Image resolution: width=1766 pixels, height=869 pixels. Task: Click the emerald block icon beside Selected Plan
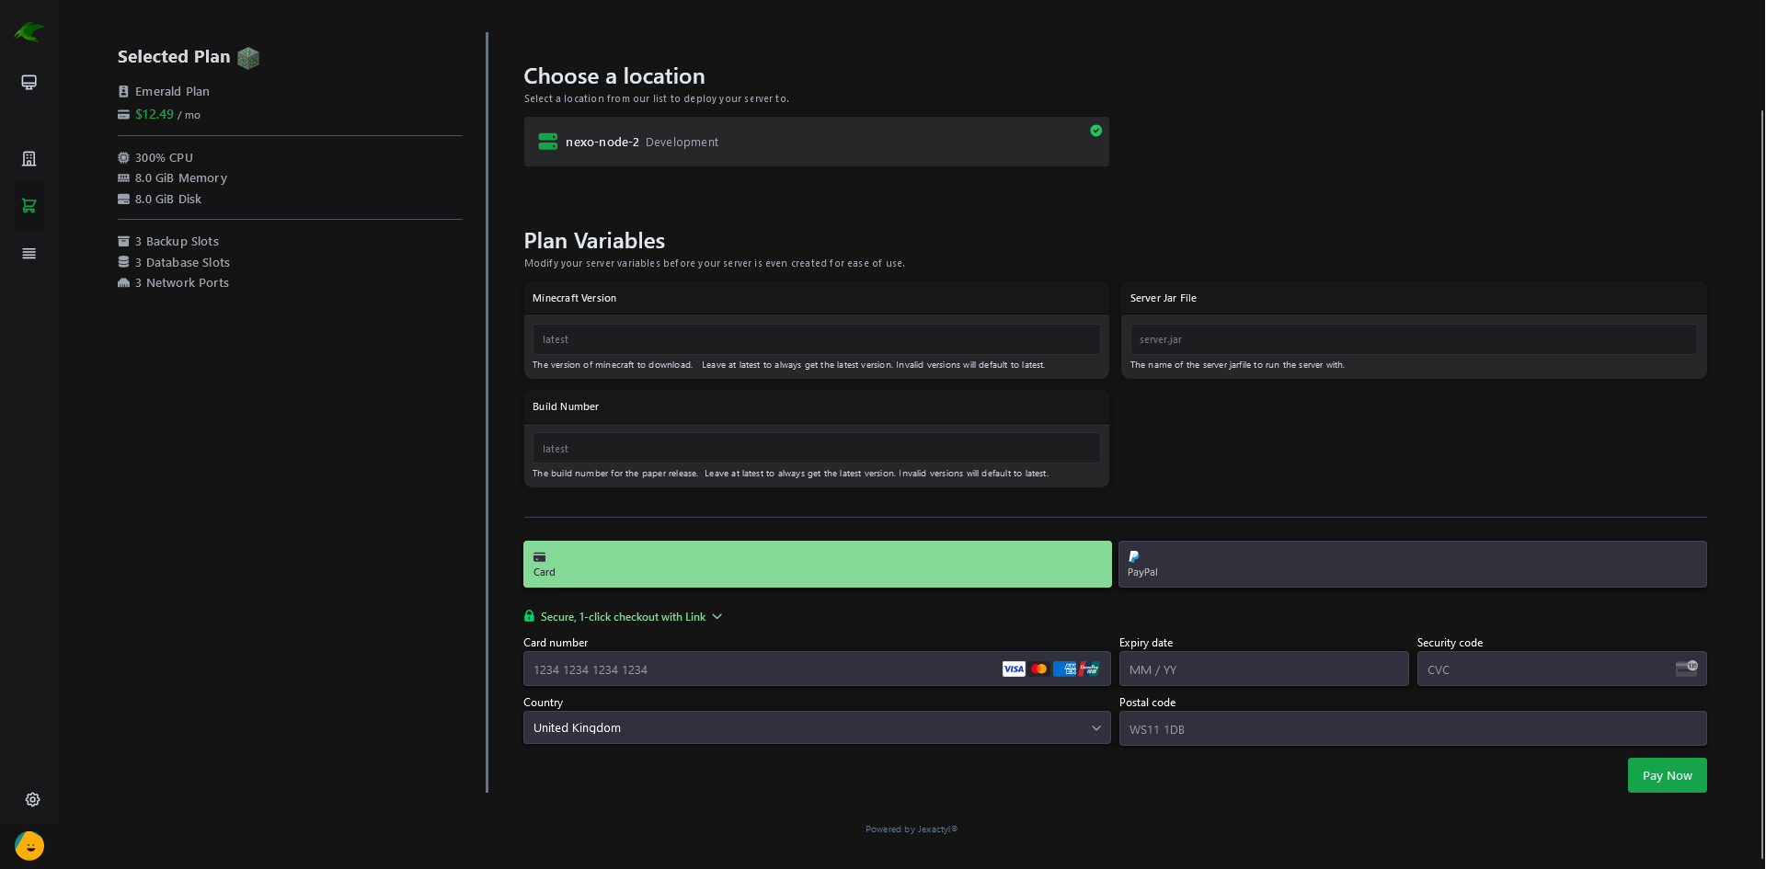pyautogui.click(x=248, y=58)
